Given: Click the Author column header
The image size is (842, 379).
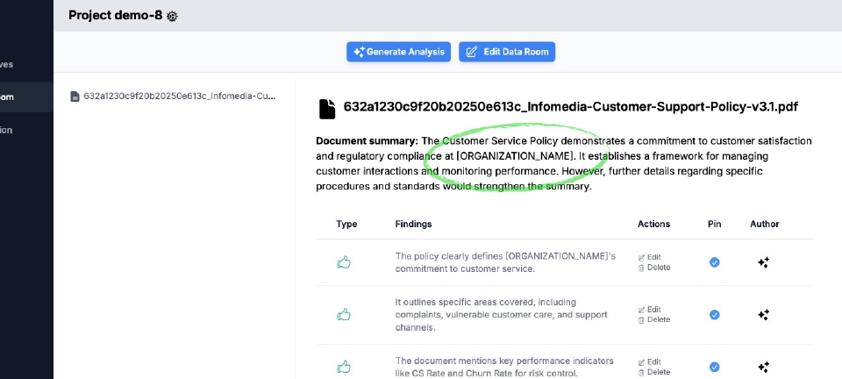Looking at the screenshot, I should tap(765, 224).
